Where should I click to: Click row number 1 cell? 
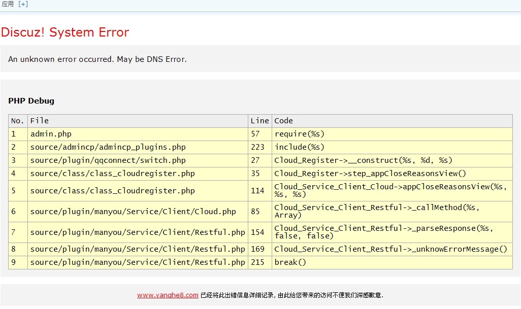(x=18, y=134)
